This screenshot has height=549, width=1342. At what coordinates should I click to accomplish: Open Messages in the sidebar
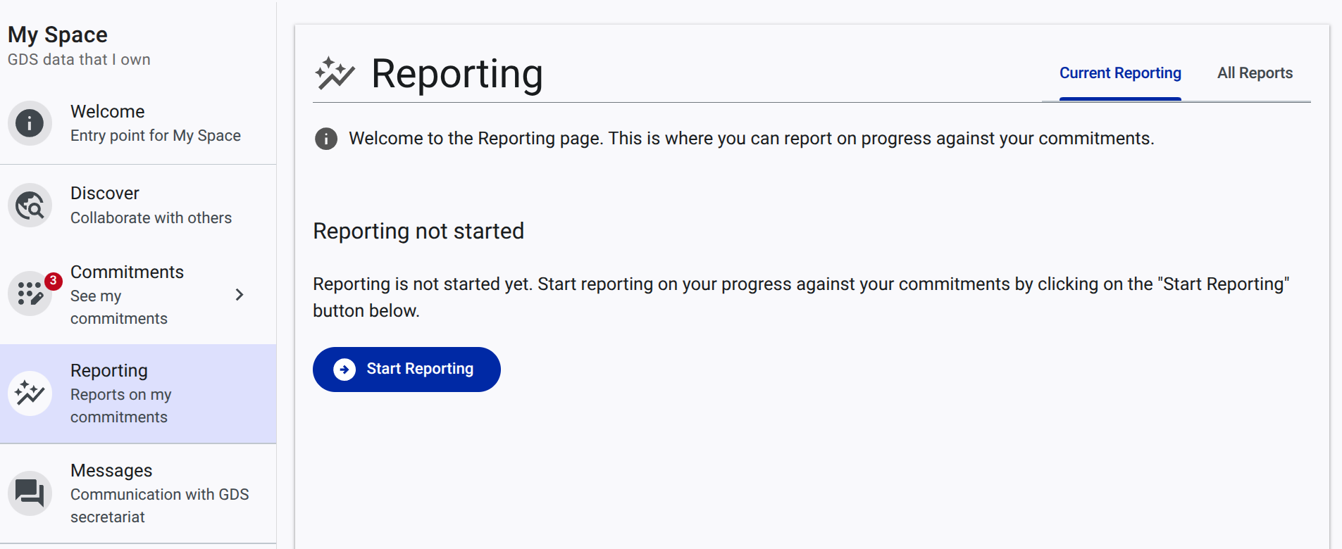coord(138,493)
